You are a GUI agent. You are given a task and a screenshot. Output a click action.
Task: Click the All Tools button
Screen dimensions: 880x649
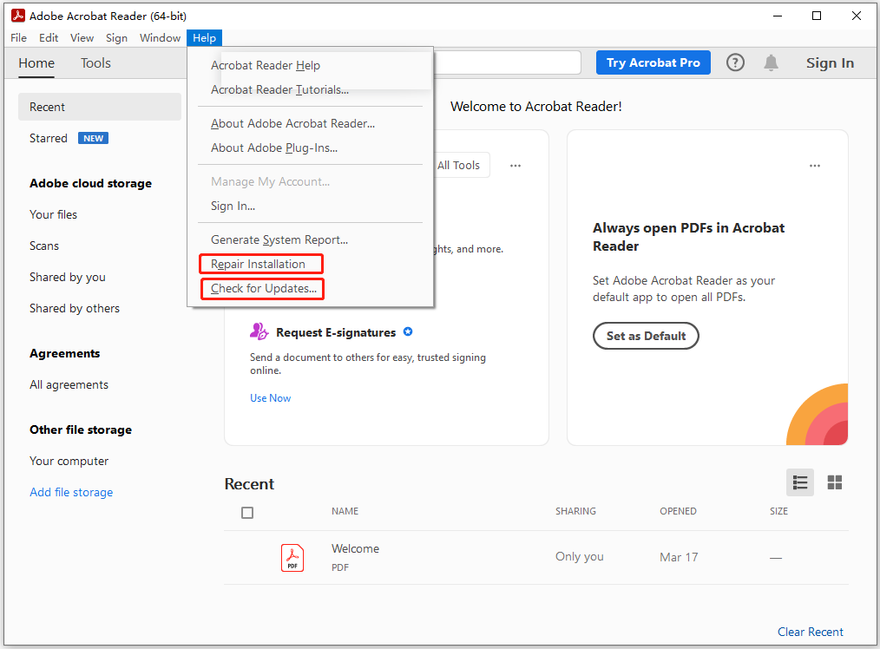(458, 166)
